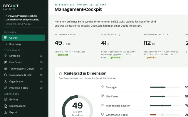Image resolution: width=188 pixels, height=117 pixels.
Task: Click the Technologie & Daten progress bar
Action: click(x=165, y=106)
